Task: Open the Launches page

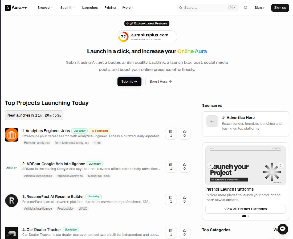Action: pyautogui.click(x=90, y=8)
